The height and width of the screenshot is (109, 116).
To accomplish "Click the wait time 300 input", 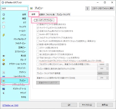I will (x=101, y=69).
